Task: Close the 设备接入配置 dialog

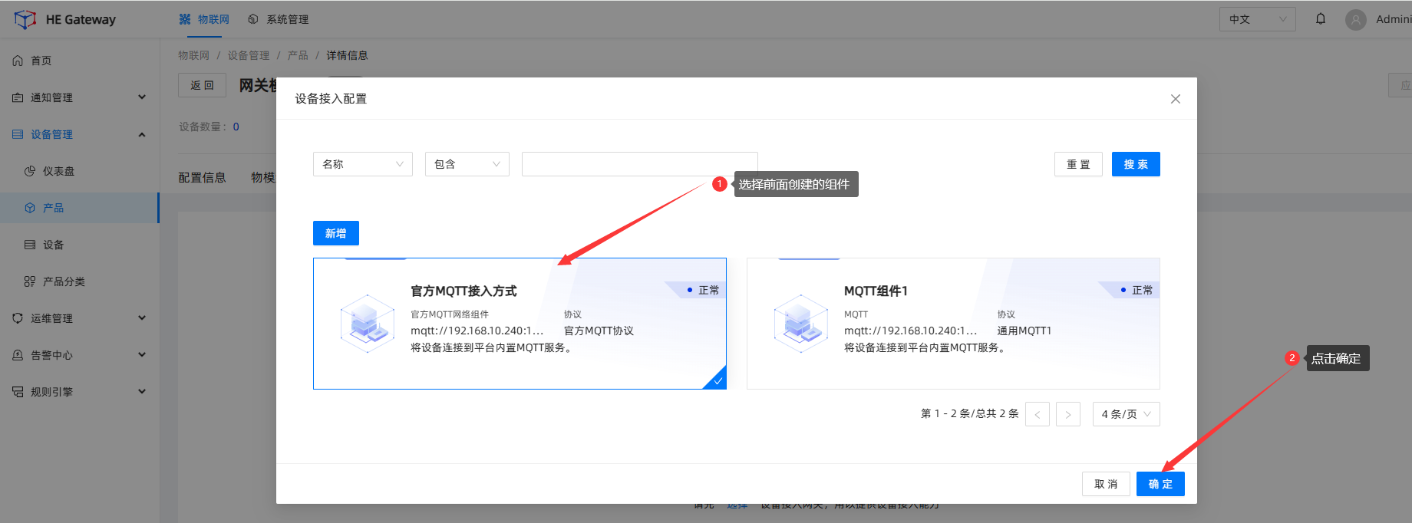Action: click(1175, 99)
